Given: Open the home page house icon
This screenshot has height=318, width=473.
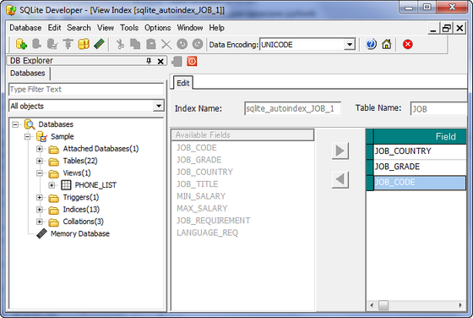Looking at the screenshot, I should [387, 44].
